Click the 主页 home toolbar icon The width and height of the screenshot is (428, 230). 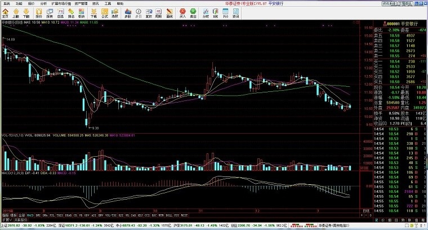(6, 13)
